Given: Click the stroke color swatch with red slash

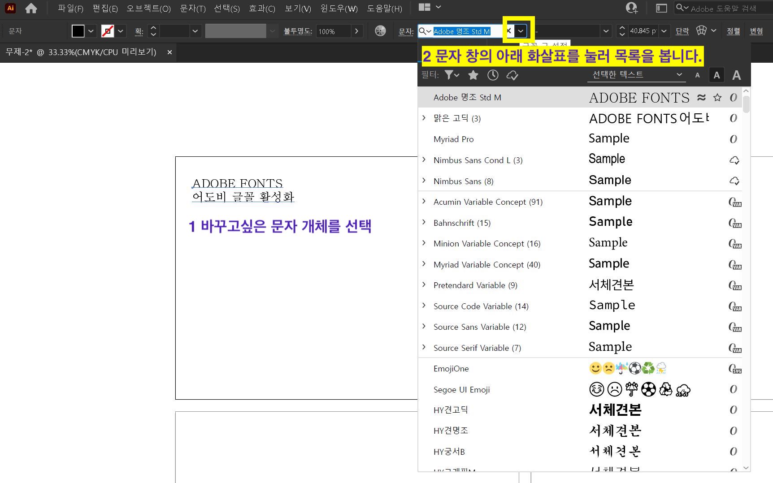Looking at the screenshot, I should click(x=108, y=31).
